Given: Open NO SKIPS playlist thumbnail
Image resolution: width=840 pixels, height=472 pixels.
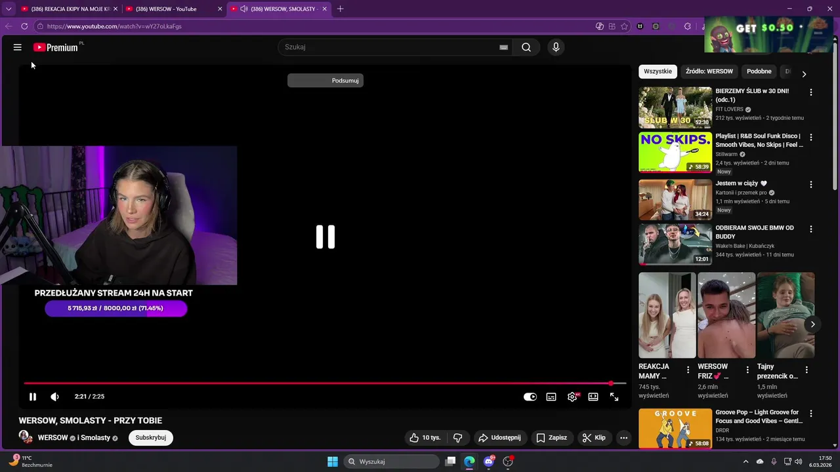Looking at the screenshot, I should pyautogui.click(x=675, y=152).
